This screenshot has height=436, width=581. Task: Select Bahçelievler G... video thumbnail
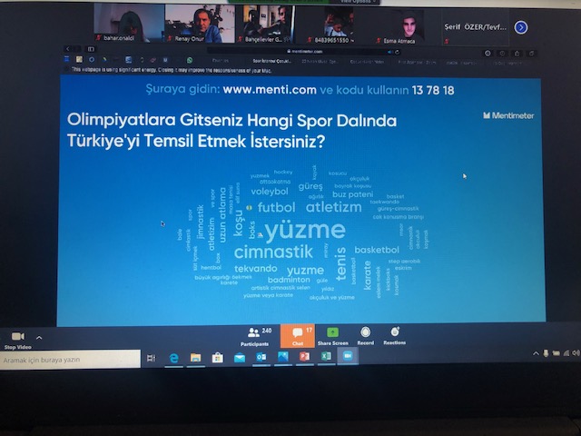(x=265, y=25)
